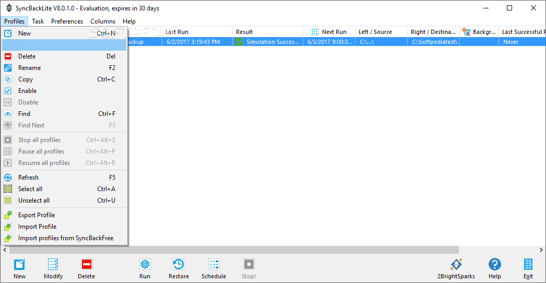
Task: Click the 6/2/2017 3:19:43 PM cell
Action: [x=197, y=42]
